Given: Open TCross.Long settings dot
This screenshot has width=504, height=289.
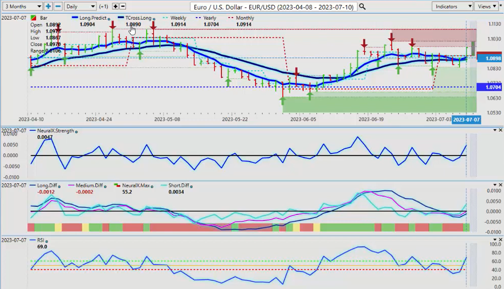Looking at the screenshot, I should click(154, 19).
